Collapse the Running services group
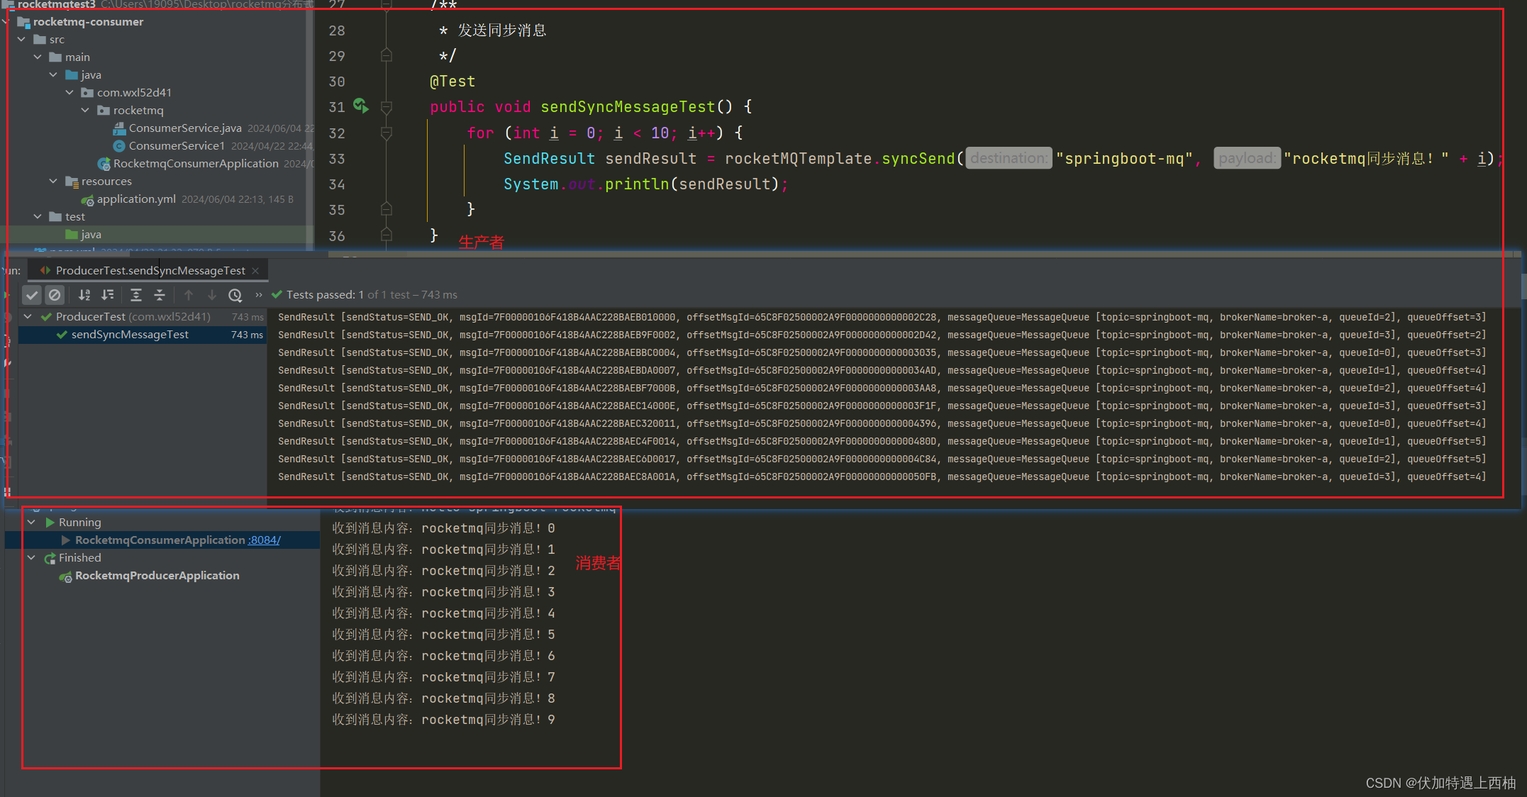Image resolution: width=1527 pixels, height=797 pixels. [x=31, y=523]
